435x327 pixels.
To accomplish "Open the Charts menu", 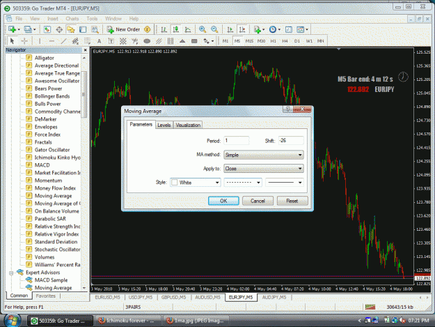I will coord(72,19).
